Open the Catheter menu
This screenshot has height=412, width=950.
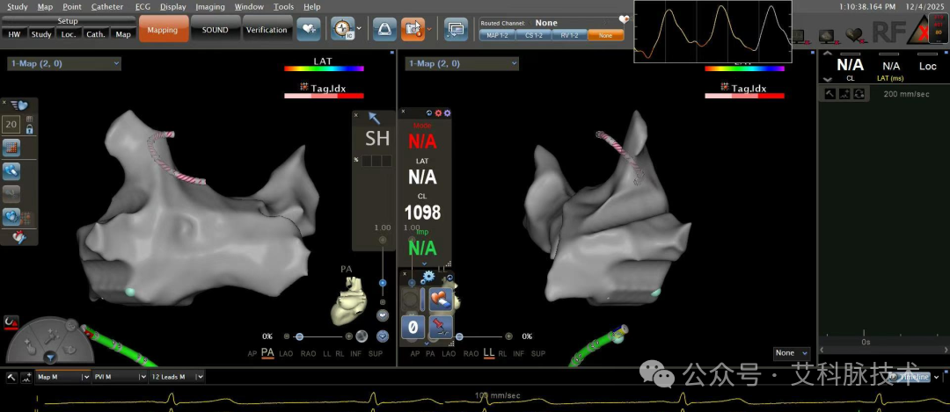click(107, 7)
